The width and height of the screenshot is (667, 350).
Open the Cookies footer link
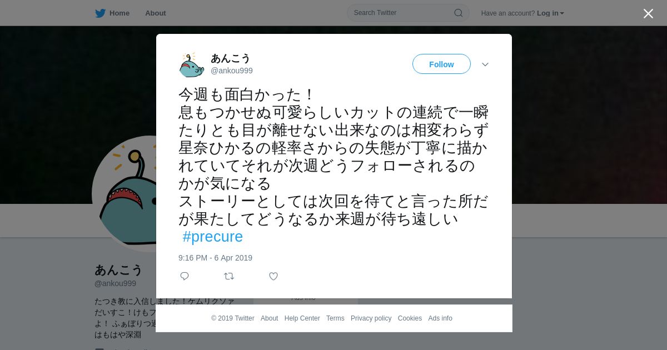pos(410,318)
